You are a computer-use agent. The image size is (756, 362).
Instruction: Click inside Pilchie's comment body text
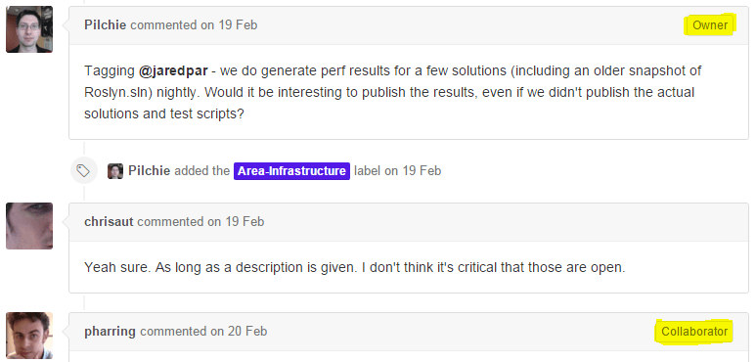[392, 92]
